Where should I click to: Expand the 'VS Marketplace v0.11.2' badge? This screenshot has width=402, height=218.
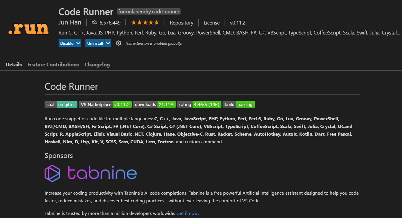coord(105,104)
